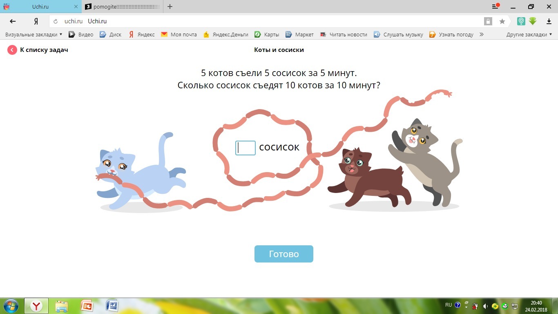Toggle the RU language indicator in tray
This screenshot has height=314, width=558.
[449, 305]
